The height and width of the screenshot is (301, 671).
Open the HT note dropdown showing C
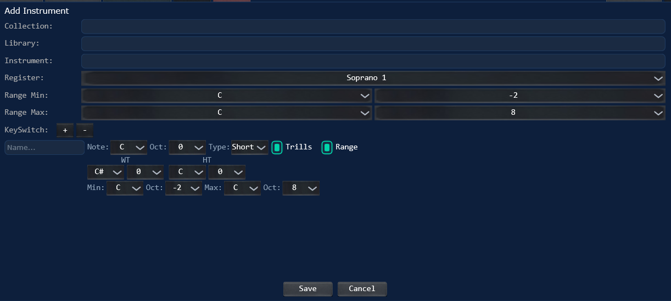pyautogui.click(x=187, y=172)
